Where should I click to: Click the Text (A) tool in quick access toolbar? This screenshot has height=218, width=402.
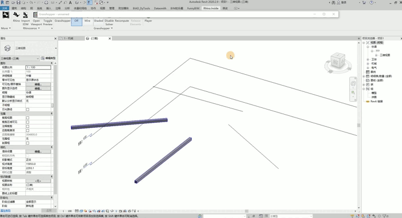70,2
